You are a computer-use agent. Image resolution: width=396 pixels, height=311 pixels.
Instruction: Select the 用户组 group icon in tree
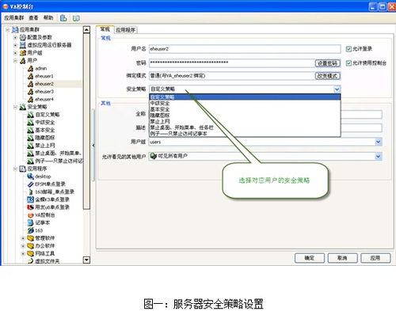click(23, 53)
